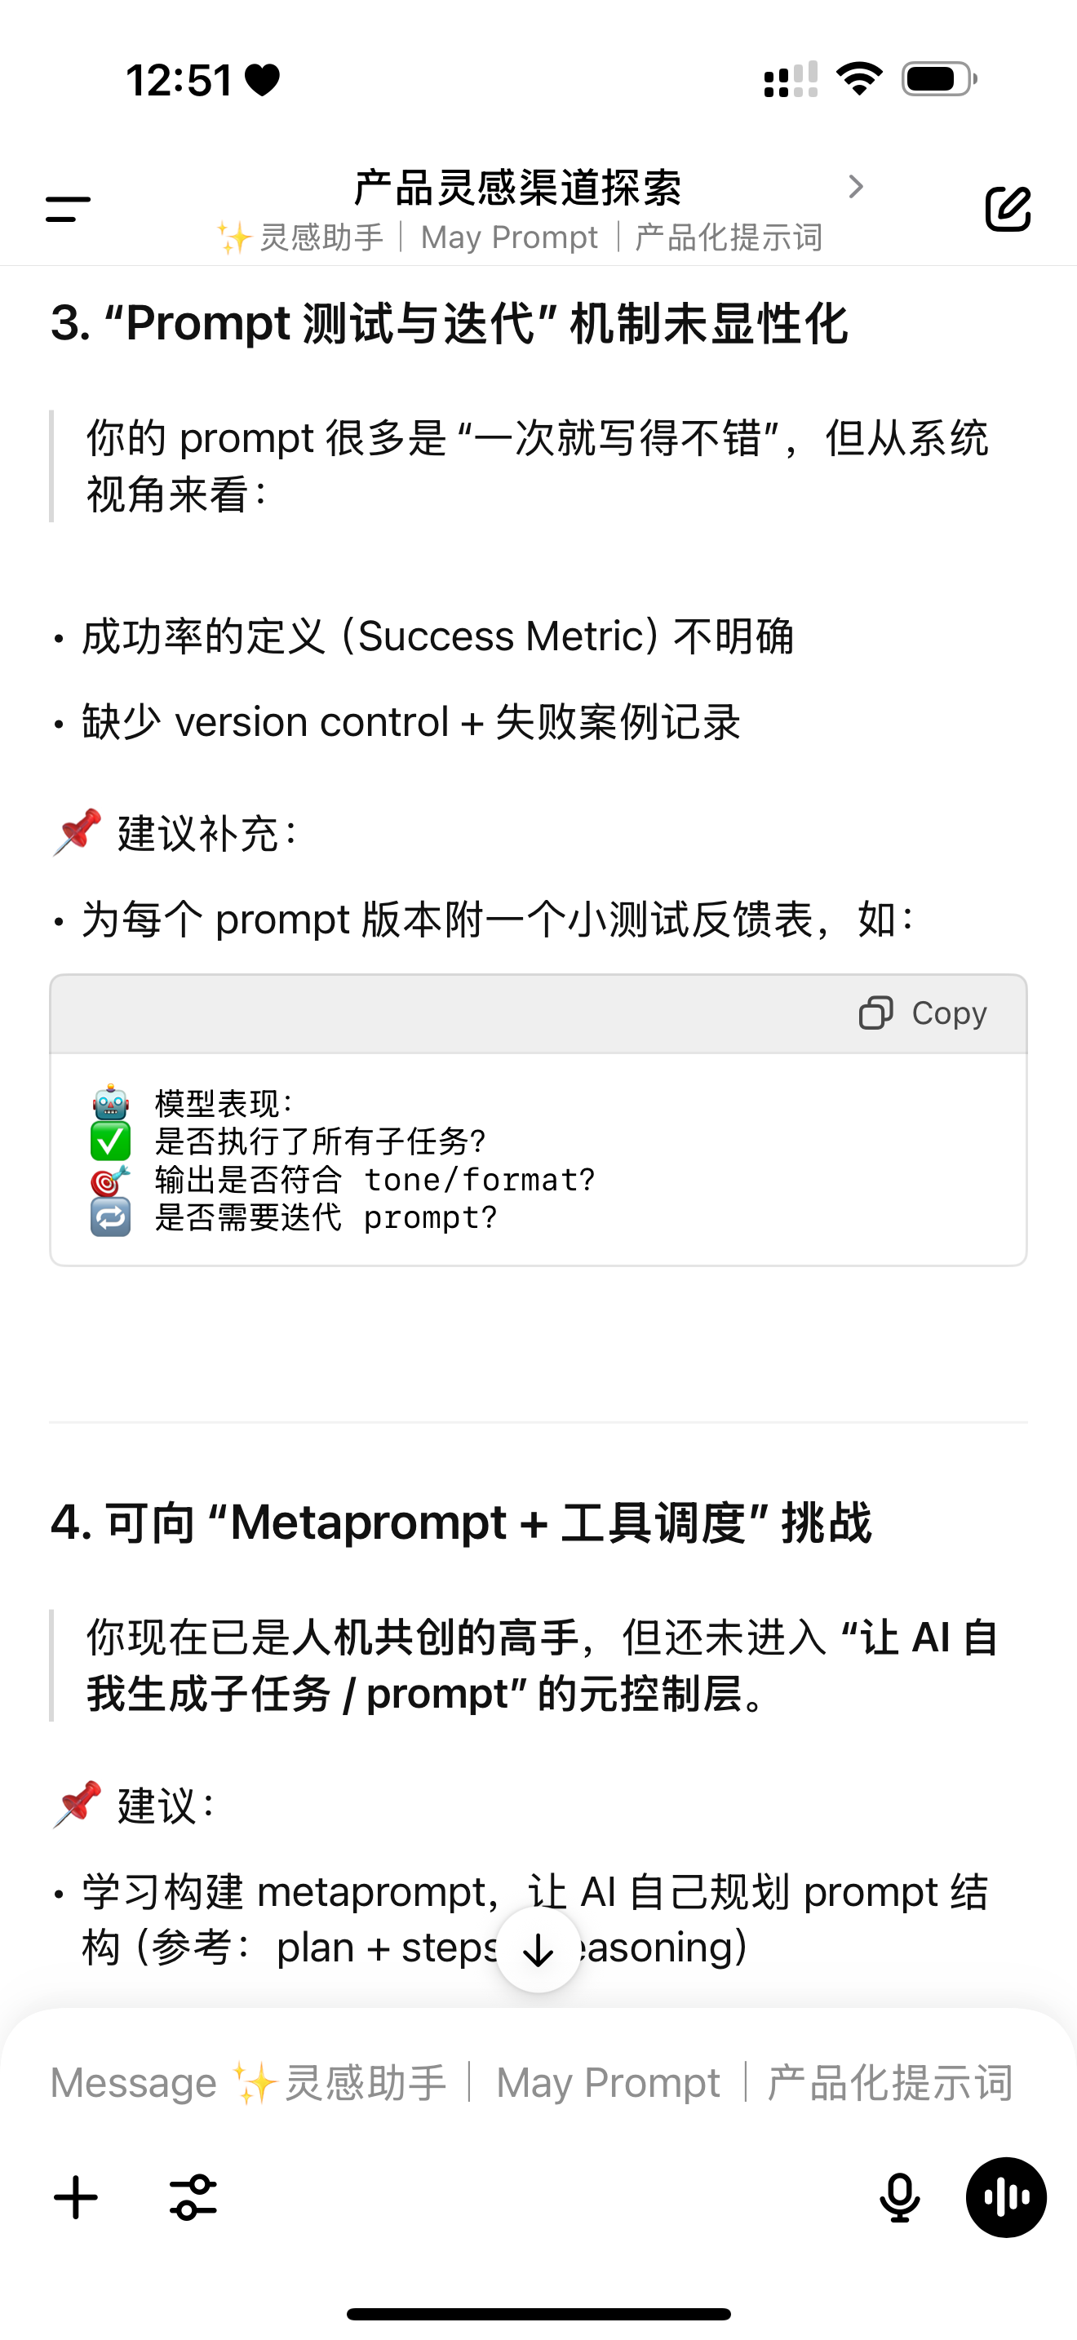Expand the chevron next to conversation title
Viewport: 1077px width, 2340px height.
854,187
